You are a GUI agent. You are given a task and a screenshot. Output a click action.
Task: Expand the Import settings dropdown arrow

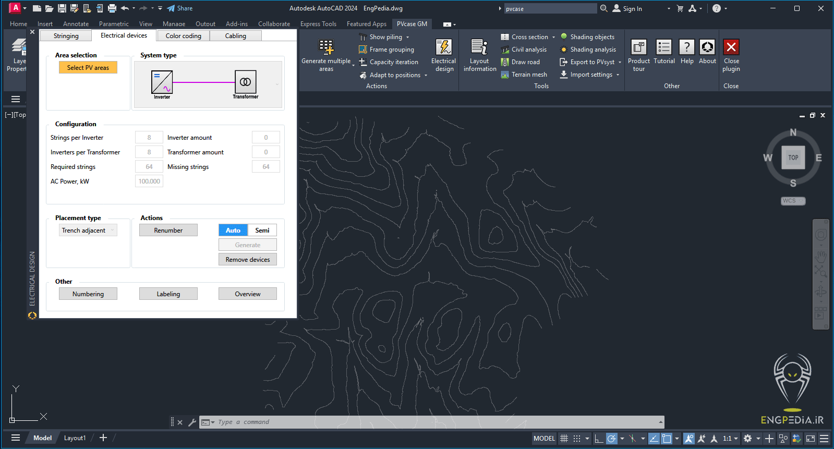pos(618,75)
